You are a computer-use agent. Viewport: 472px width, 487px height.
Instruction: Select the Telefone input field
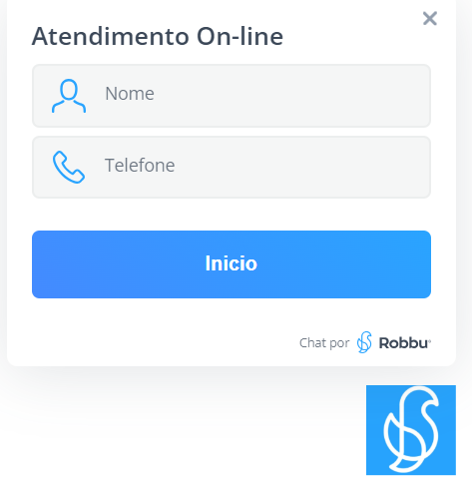(232, 167)
